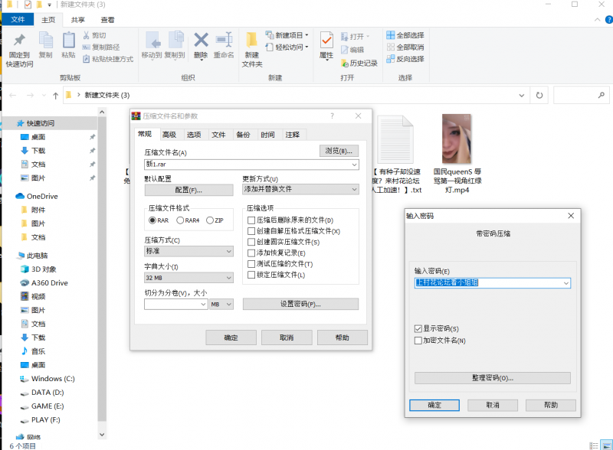Switch to the 高级 (Advanced) tab
The image size is (613, 450).
(x=169, y=135)
